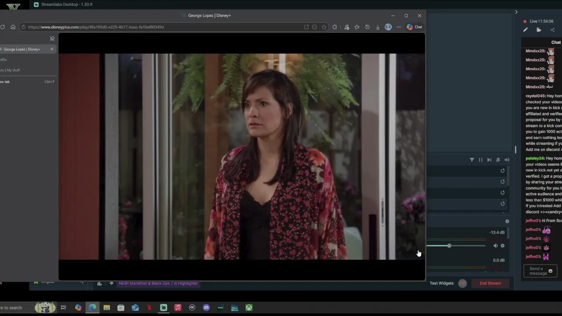Click the round ellipsis icon in the address bar
The width and height of the screenshot is (562, 316).
314,27
